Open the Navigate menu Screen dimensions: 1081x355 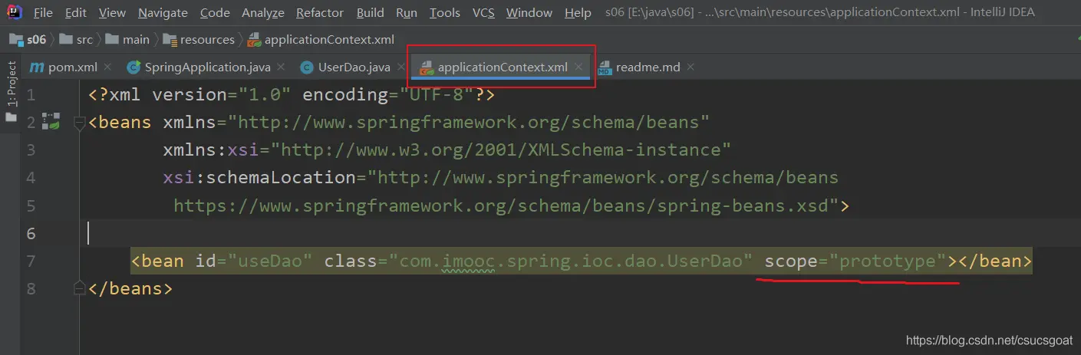click(x=163, y=13)
